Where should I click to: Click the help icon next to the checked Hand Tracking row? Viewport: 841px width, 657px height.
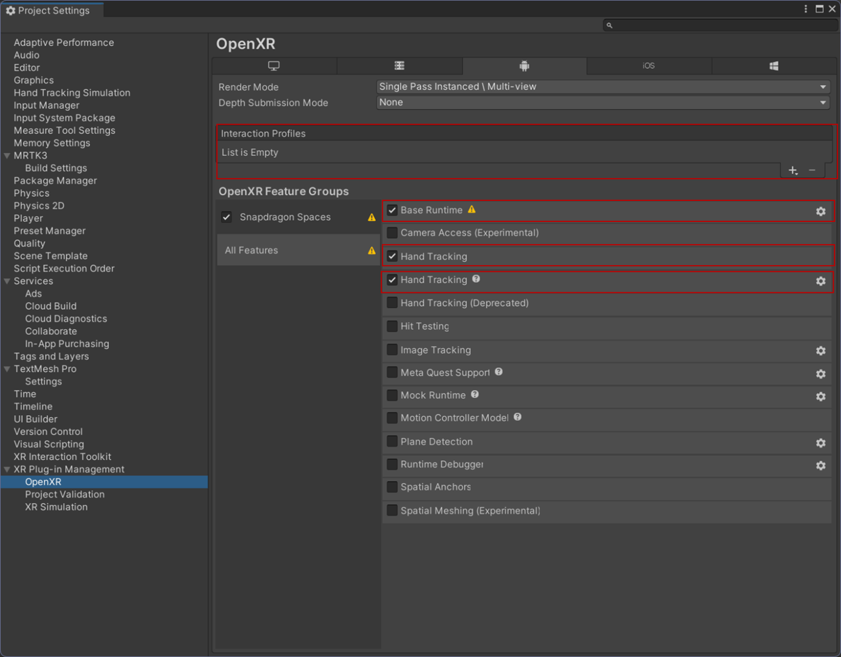pyautogui.click(x=476, y=279)
